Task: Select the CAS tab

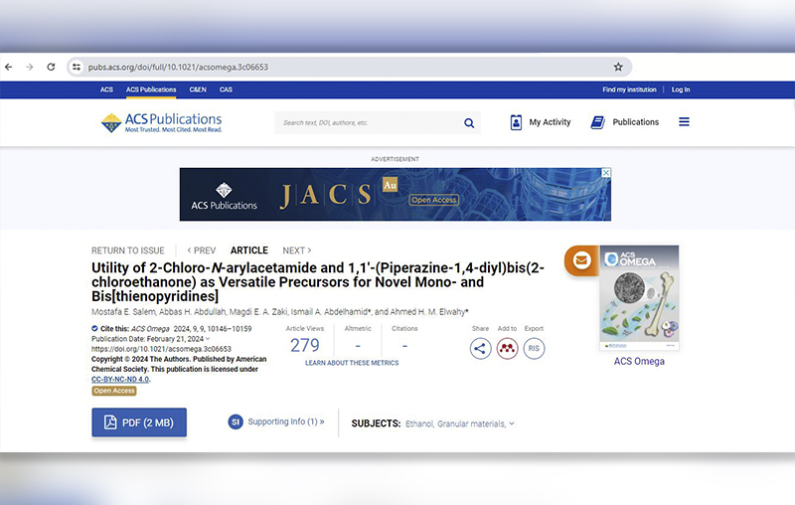Action: click(226, 89)
